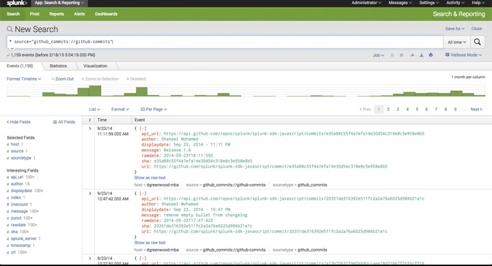Go to results page 9

455,109
